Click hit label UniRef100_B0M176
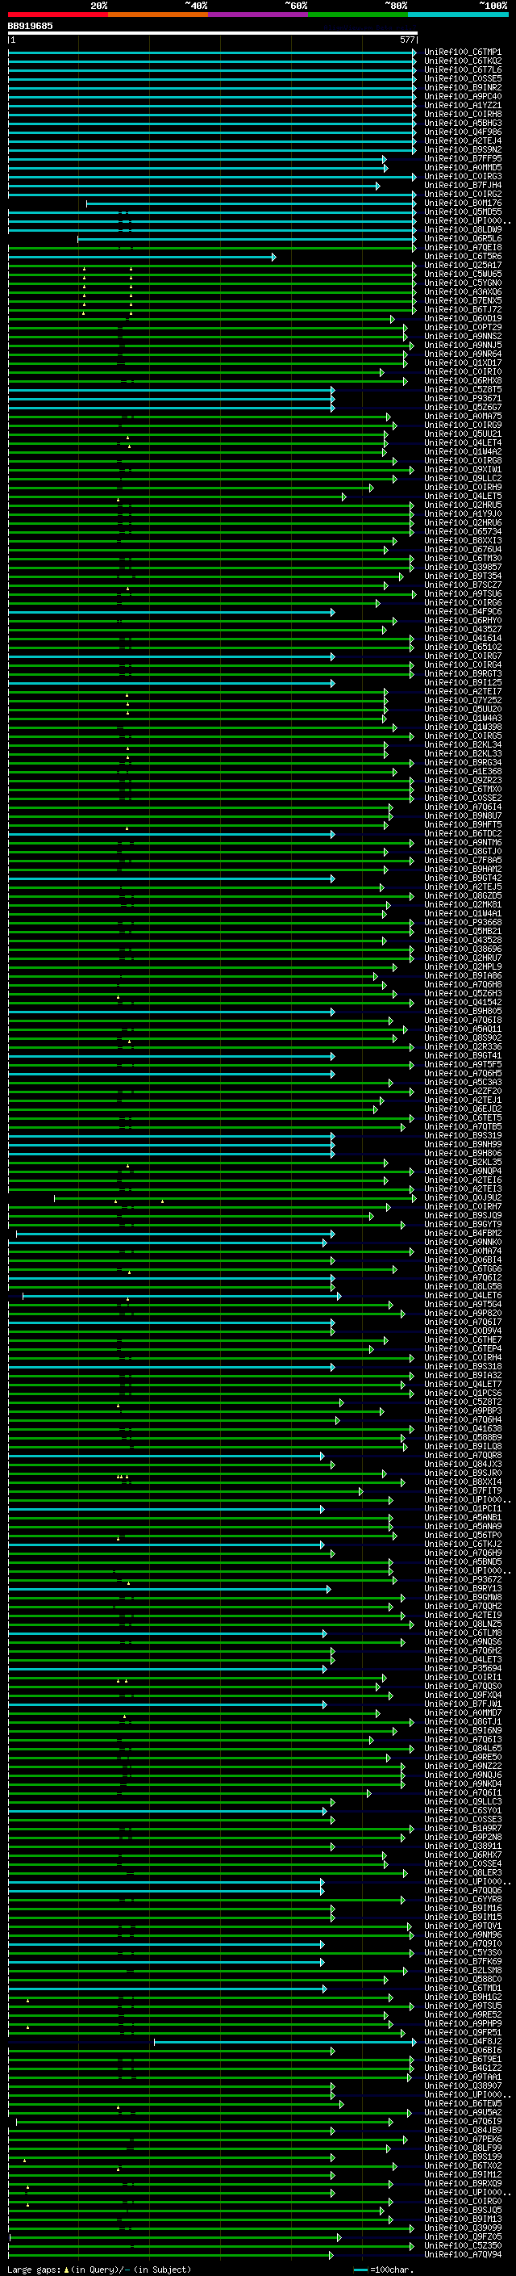 [463, 203]
